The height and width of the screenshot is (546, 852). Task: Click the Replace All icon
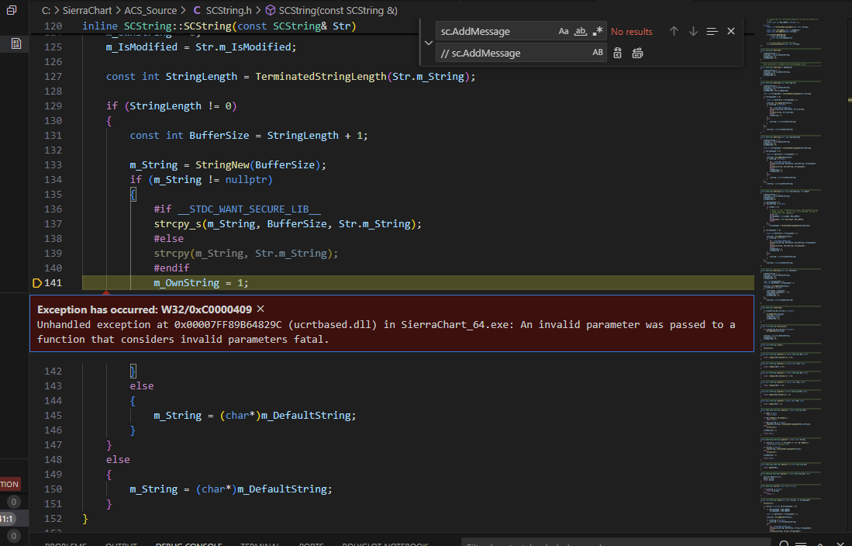pyautogui.click(x=637, y=53)
